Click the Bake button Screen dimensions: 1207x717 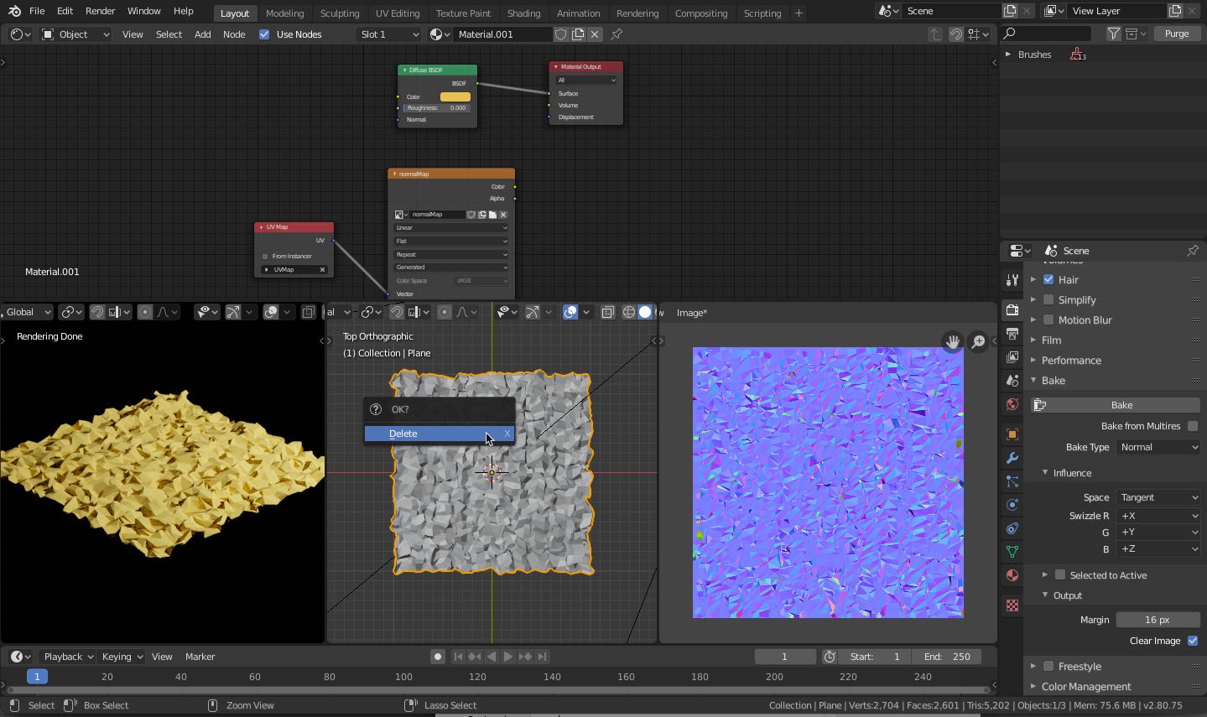click(x=1115, y=405)
